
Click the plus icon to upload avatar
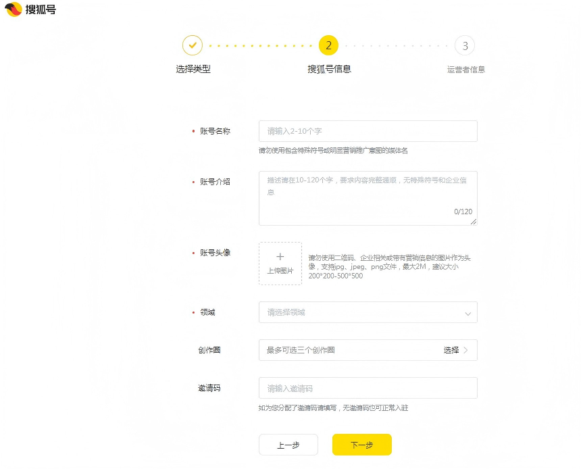(280, 257)
